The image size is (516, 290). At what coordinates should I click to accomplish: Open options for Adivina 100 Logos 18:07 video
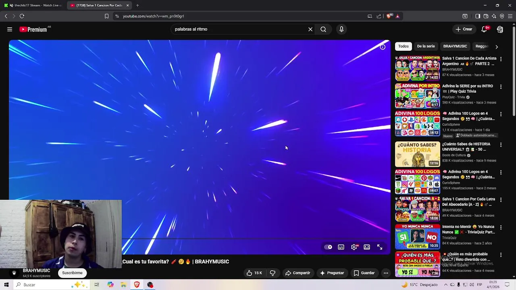tap(501, 172)
